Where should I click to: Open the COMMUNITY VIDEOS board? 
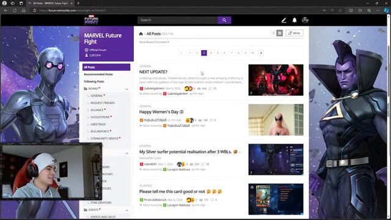104,139
